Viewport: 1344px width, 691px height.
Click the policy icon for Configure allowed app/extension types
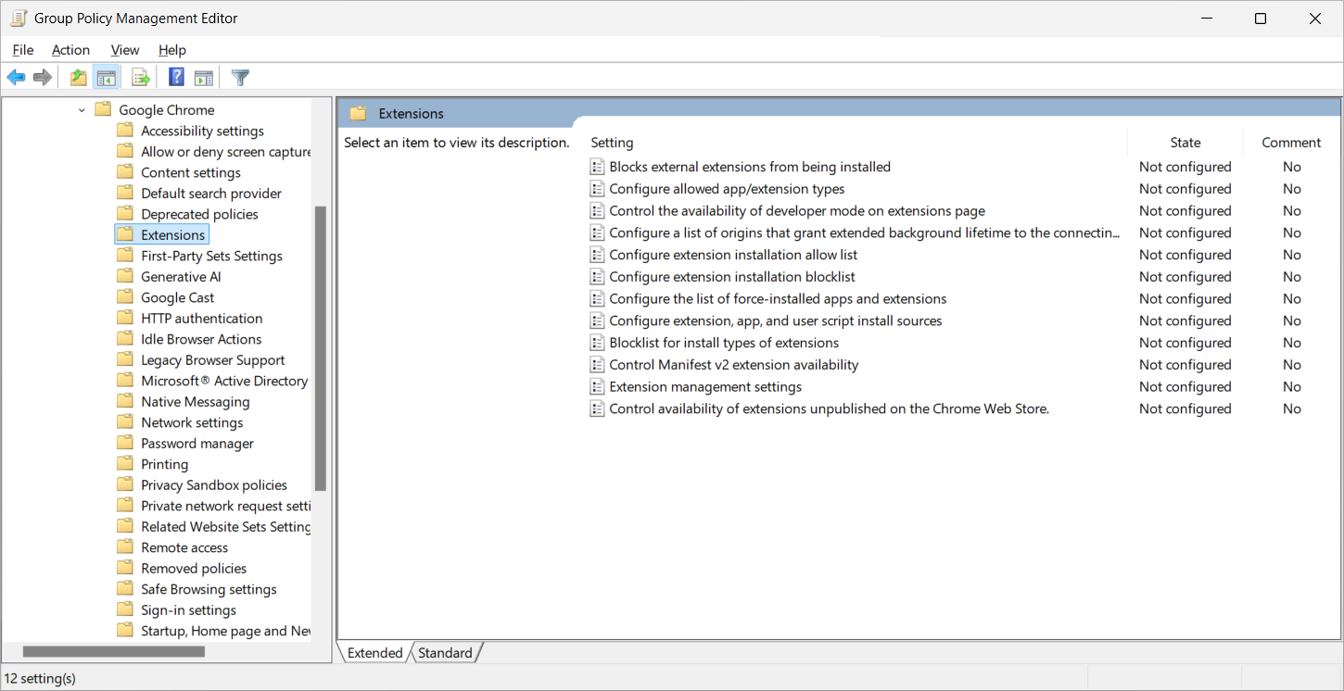[x=598, y=189]
